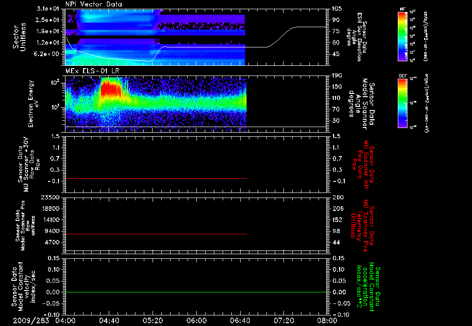The width and height of the screenshot is (472, 326).
Task: Click the "1.2e+01" sector tick label
Action: pyautogui.click(x=48, y=43)
